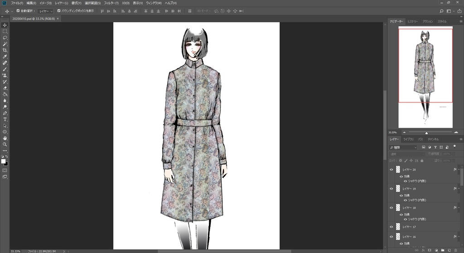This screenshot has width=464, height=253.
Task: Hide layer 18 with eye icon
Action: tap(391, 208)
